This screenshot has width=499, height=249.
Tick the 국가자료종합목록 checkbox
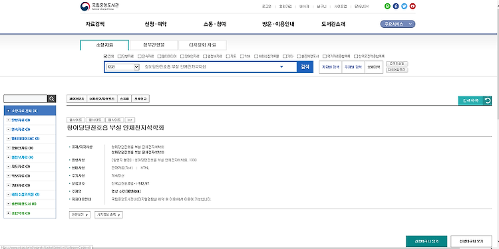point(324,56)
